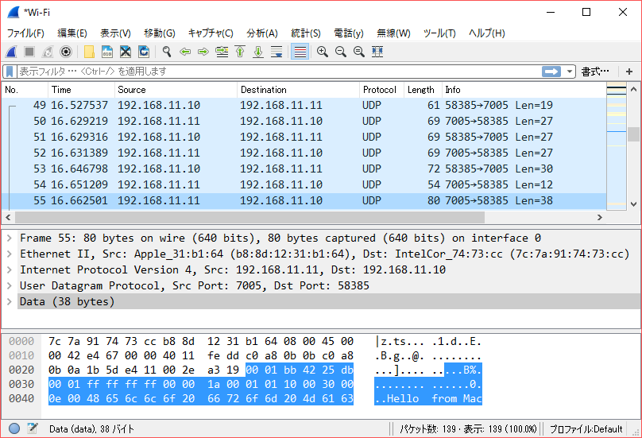The width and height of the screenshot is (642, 438).
Task: Click the start capture shark fin icon
Action: [11, 52]
